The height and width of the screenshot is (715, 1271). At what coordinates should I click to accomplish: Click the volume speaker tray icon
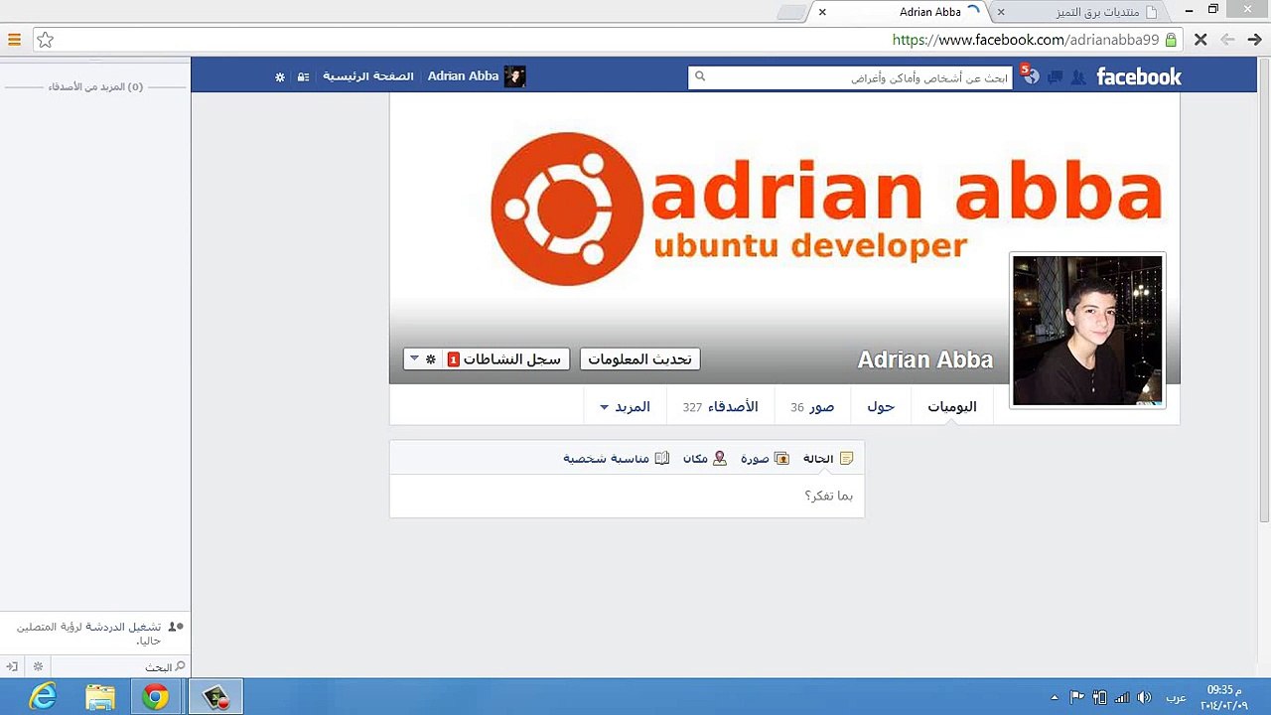click(1145, 697)
